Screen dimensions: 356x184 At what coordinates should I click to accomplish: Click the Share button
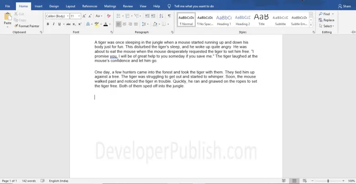pyautogui.click(x=345, y=6)
